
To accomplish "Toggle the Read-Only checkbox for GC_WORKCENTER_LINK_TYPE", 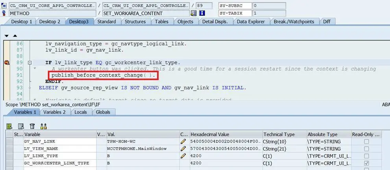I will pyautogui.click(x=366, y=163).
